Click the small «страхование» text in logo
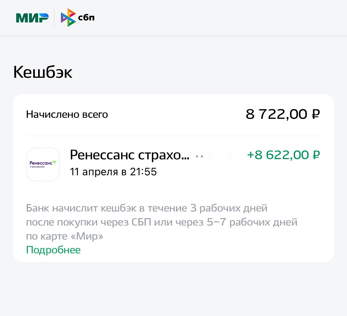This screenshot has height=316, width=347. click(37, 167)
